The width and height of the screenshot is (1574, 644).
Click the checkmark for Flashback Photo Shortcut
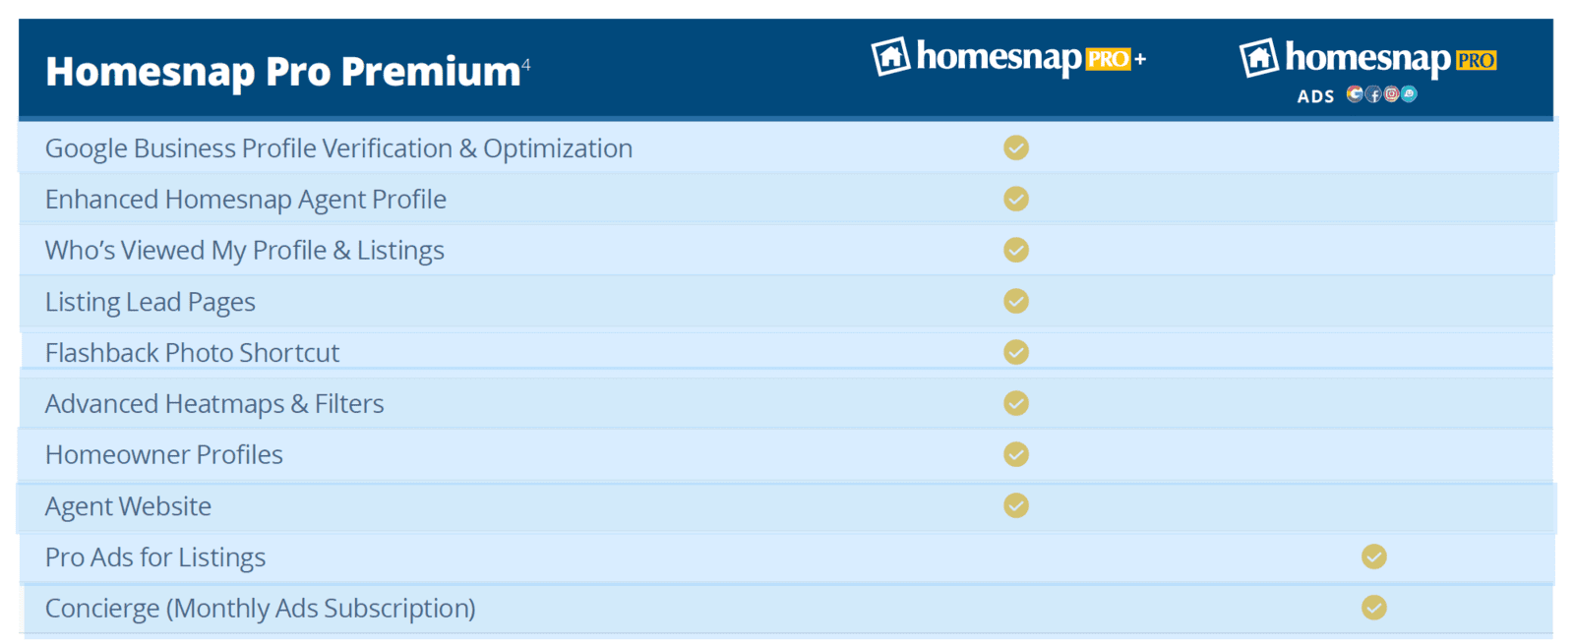[x=1016, y=352]
